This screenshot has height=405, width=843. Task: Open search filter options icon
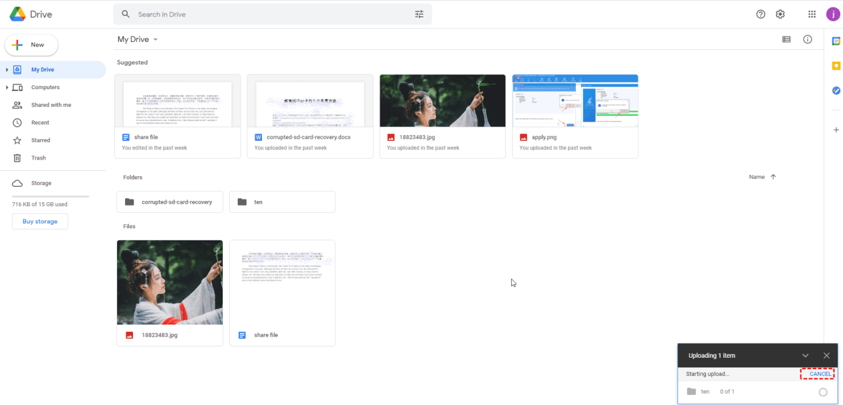[420, 14]
